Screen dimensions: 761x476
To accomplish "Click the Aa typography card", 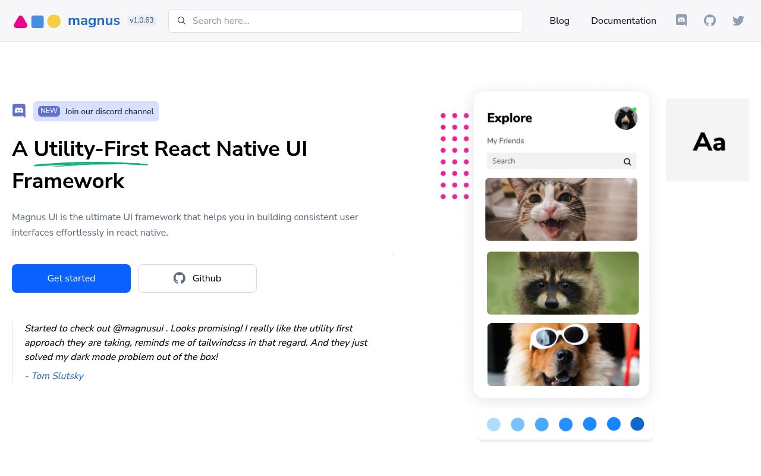I will point(707,140).
